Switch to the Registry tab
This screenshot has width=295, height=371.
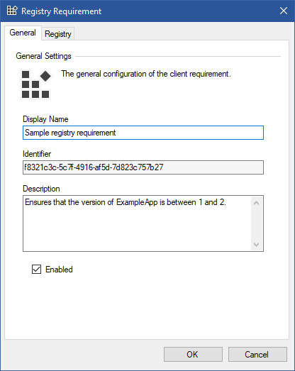[58, 34]
